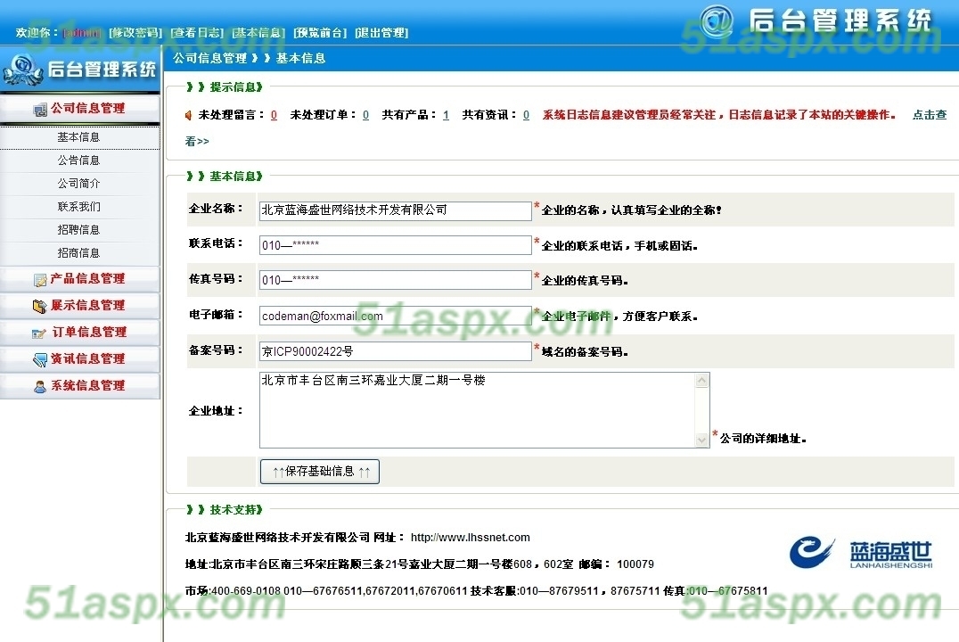Focus the 企业名称 input field
Image resolution: width=959 pixels, height=642 pixels.
coord(395,210)
